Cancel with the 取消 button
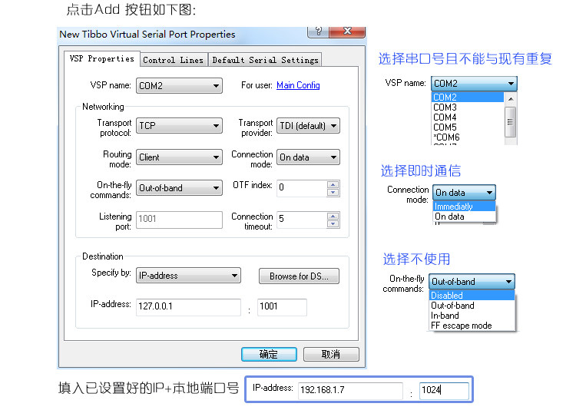 tap(331, 354)
